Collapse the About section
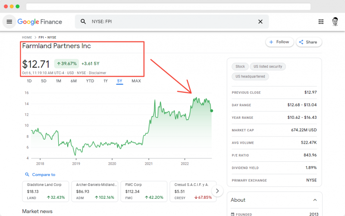 pos(315,200)
